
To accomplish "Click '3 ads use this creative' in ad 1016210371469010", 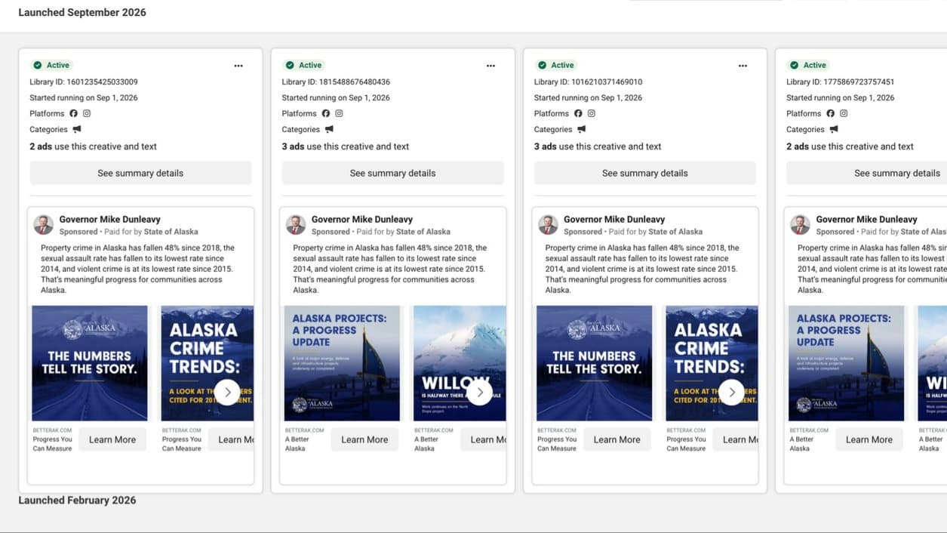I will click(598, 146).
